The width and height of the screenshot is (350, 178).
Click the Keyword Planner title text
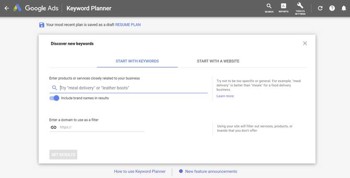coord(89,8)
